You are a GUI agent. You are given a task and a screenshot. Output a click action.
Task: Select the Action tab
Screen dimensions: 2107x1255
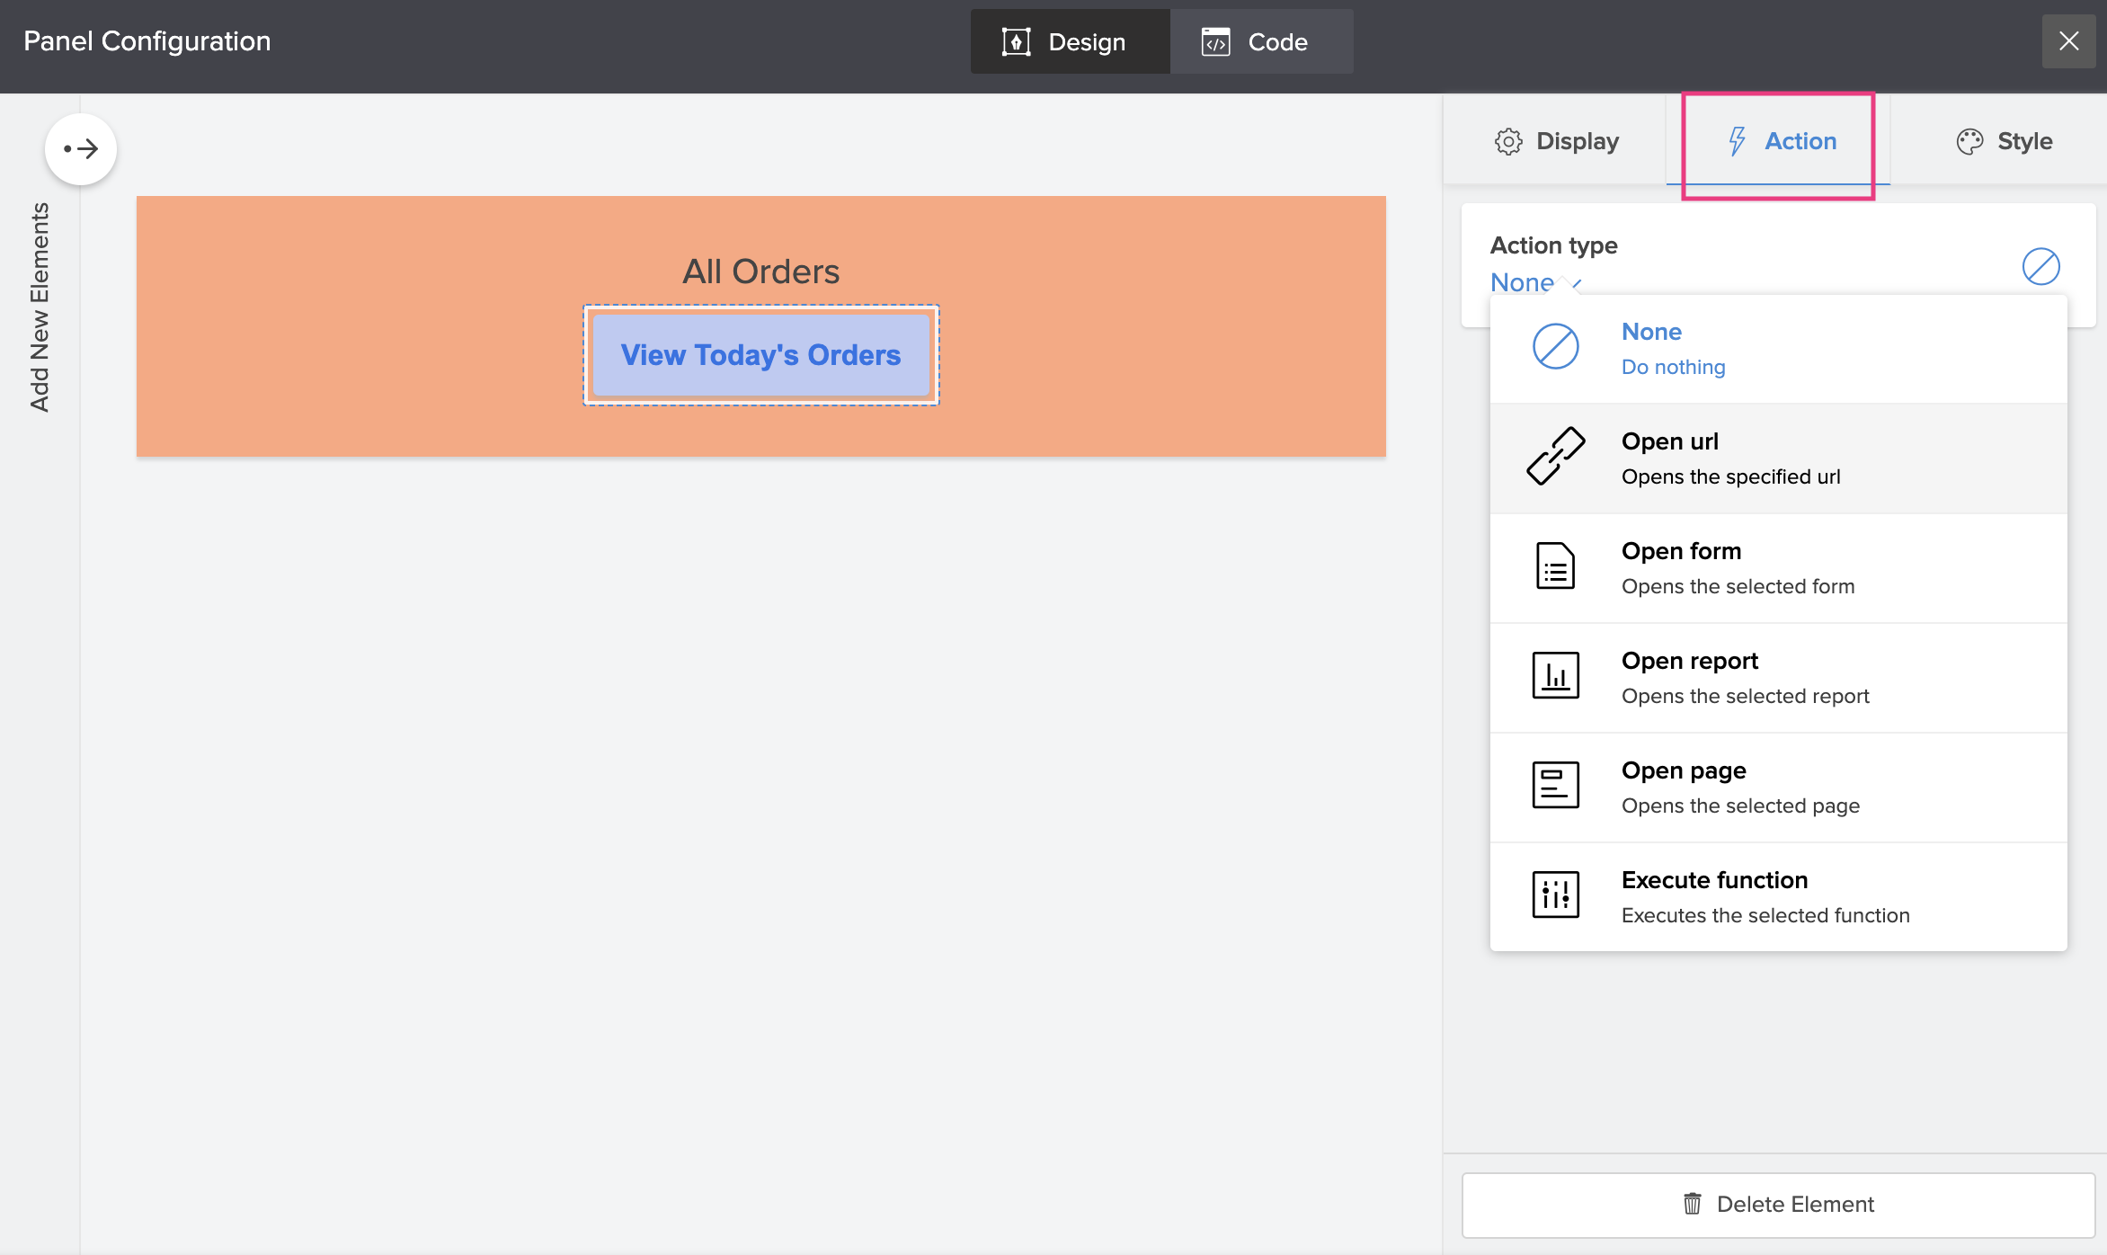[1782, 141]
